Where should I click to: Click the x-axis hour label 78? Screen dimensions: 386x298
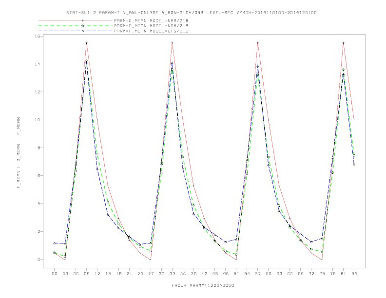pyautogui.click(x=332, y=274)
